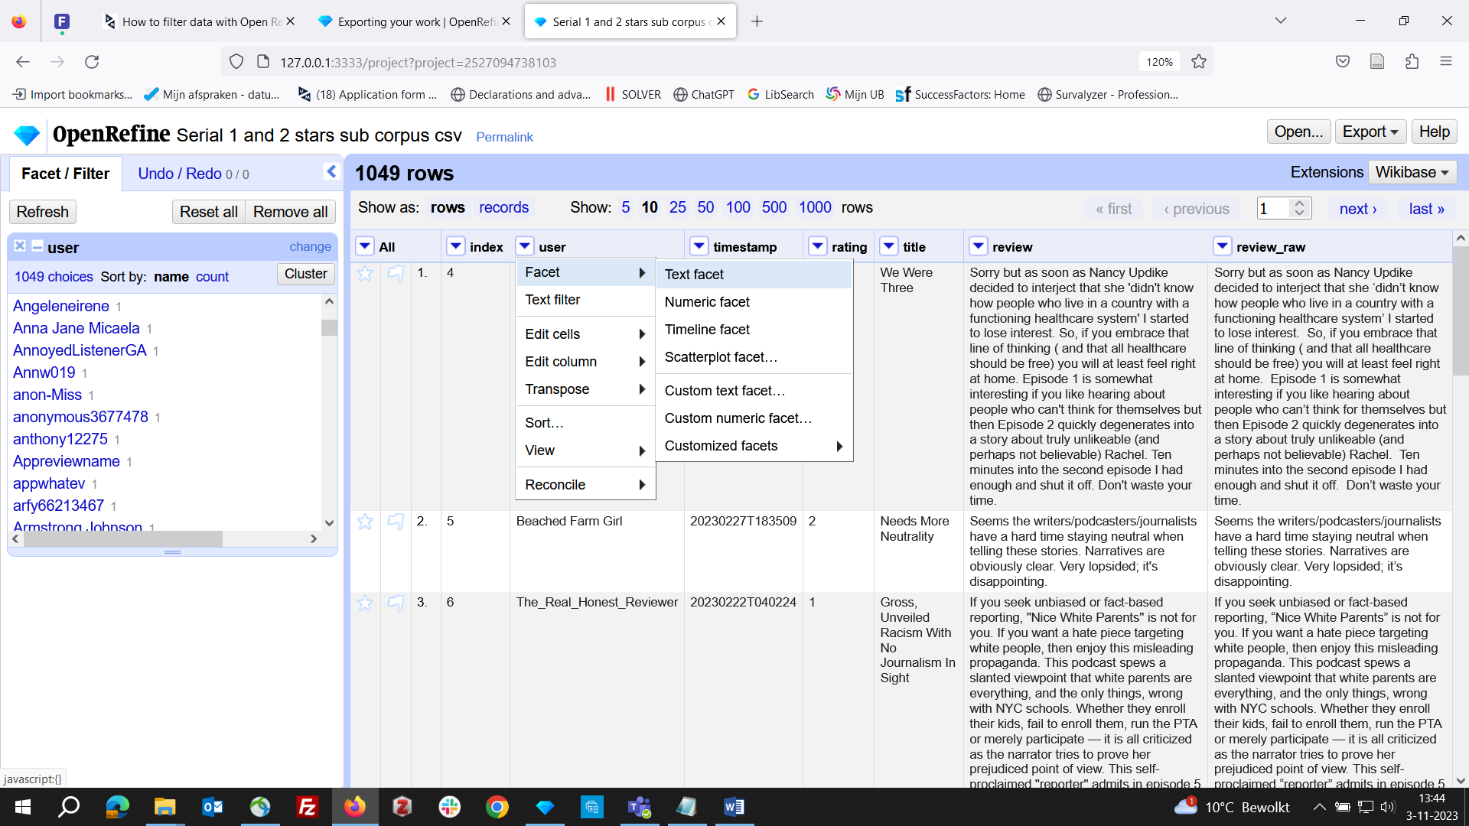Minimize the user facet panel

[37, 246]
